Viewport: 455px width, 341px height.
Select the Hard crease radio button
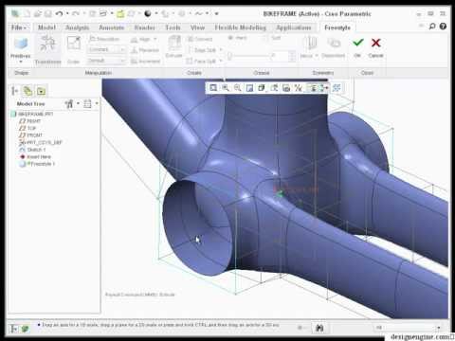230,38
